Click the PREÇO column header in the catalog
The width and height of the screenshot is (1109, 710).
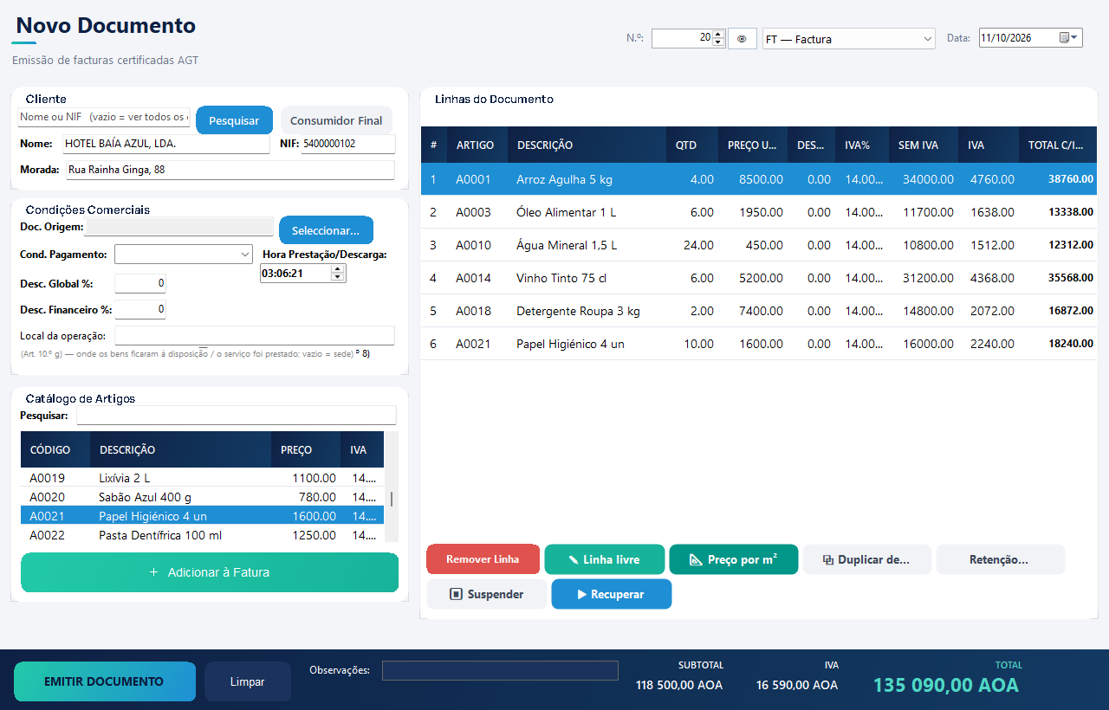tap(306, 450)
